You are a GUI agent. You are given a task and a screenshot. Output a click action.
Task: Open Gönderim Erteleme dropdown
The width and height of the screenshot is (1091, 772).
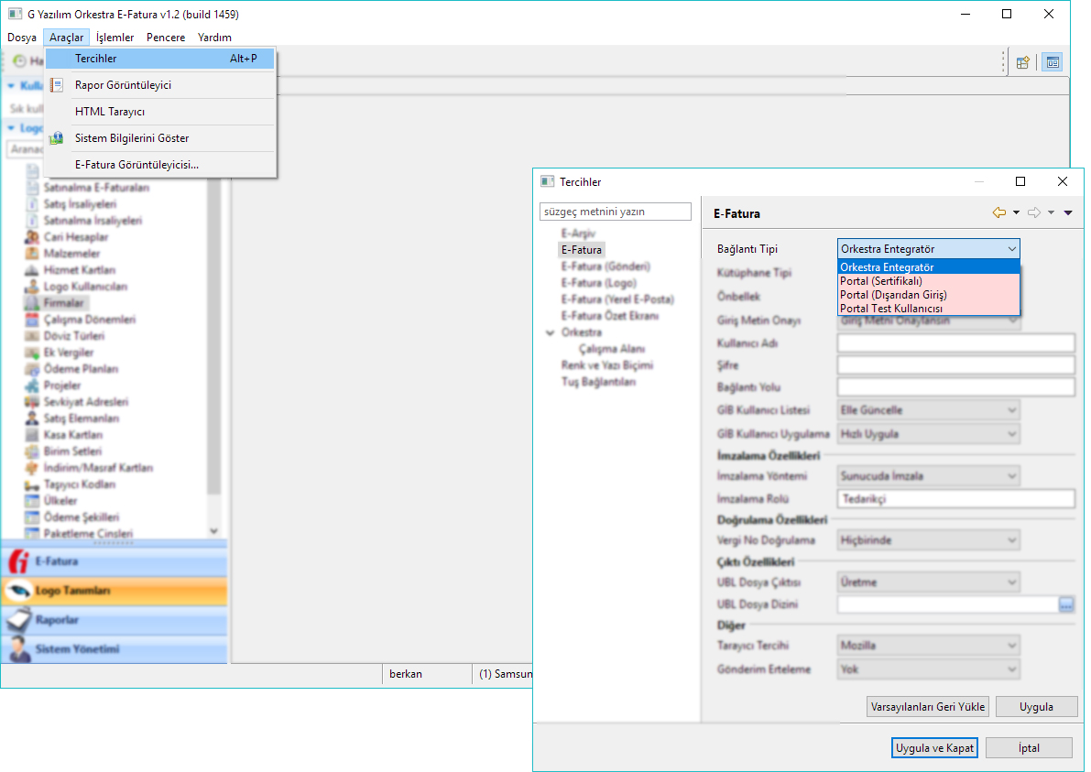[x=929, y=669]
